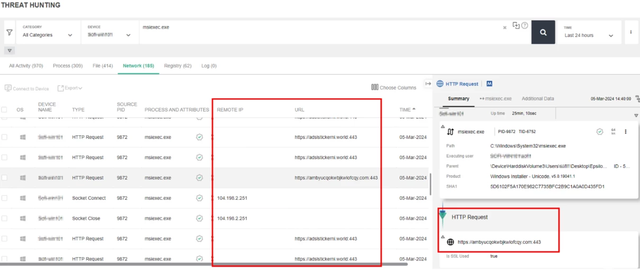Switch to File (414) tab

(x=103, y=66)
